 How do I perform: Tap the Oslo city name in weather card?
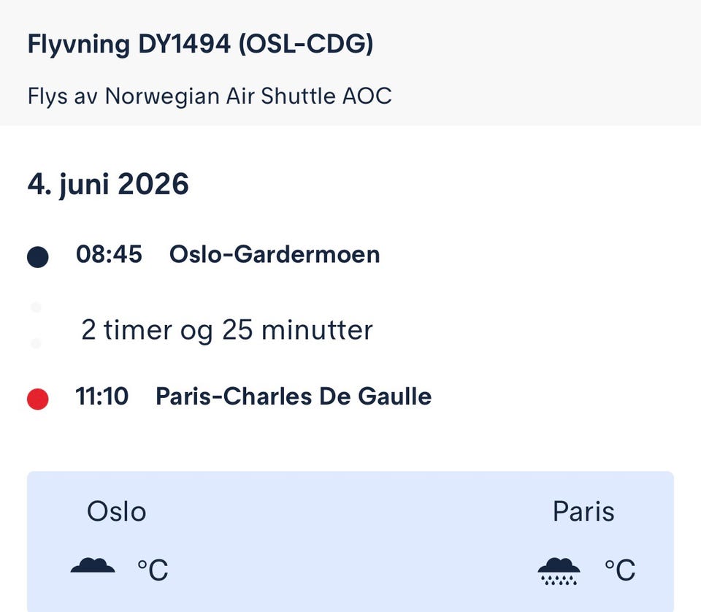(x=117, y=511)
